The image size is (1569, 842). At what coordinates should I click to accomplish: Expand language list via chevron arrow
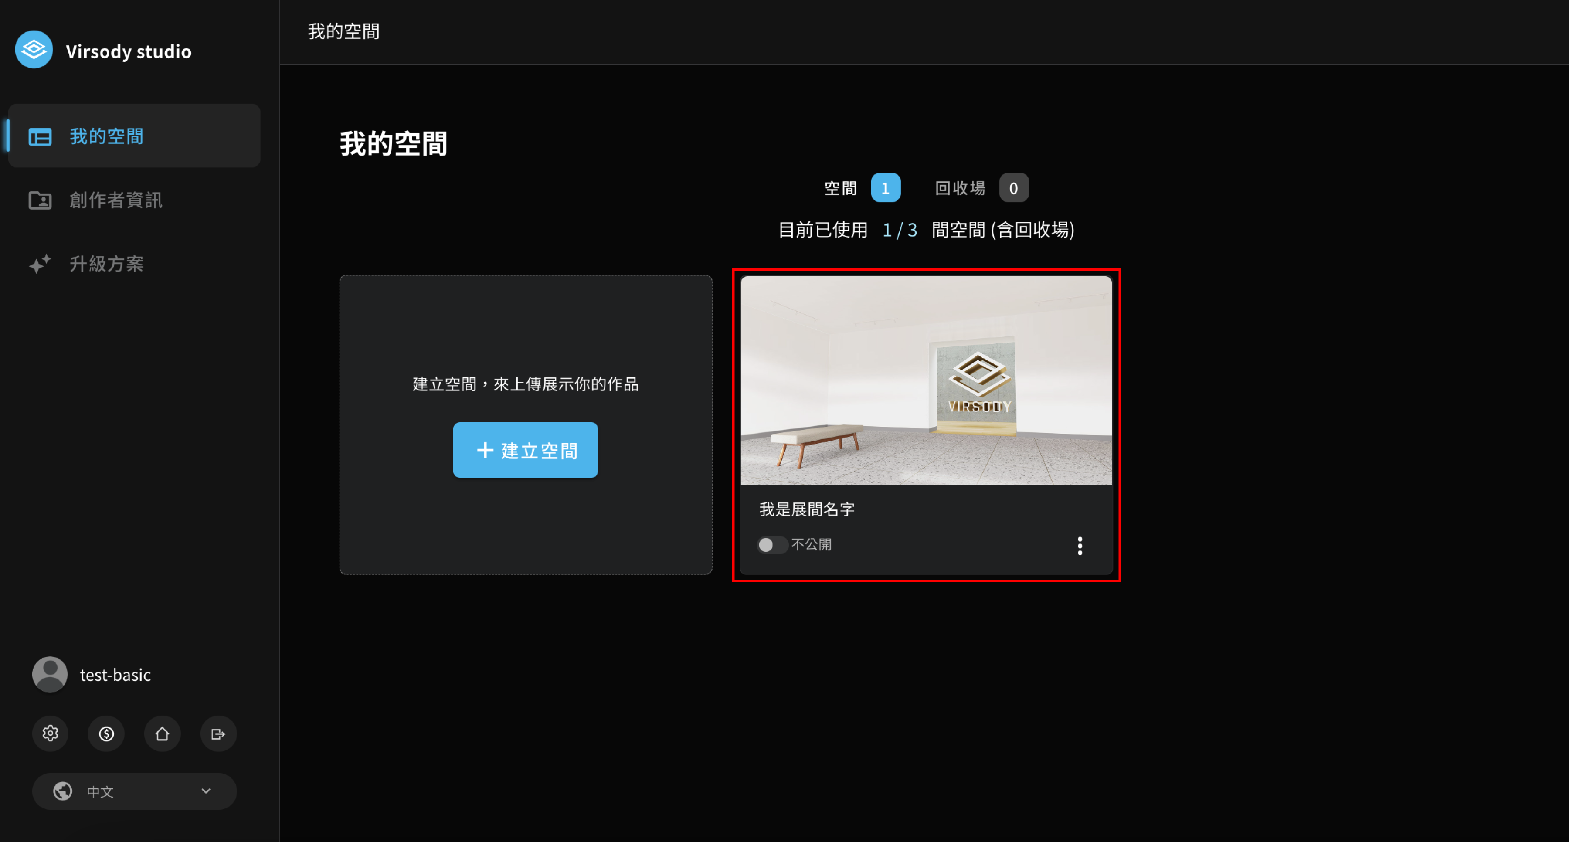206,791
